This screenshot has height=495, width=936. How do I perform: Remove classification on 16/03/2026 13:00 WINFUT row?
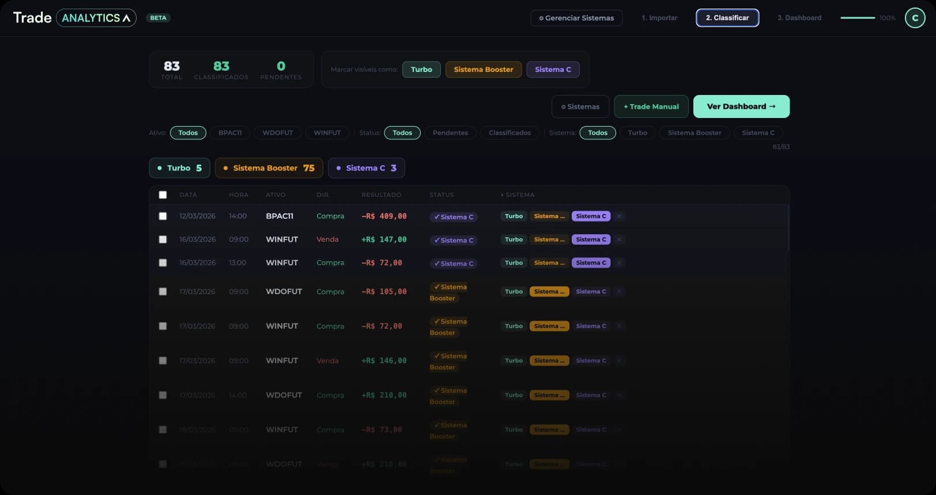pyautogui.click(x=619, y=262)
